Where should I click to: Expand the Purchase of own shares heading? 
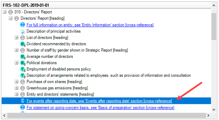click(17, 81)
